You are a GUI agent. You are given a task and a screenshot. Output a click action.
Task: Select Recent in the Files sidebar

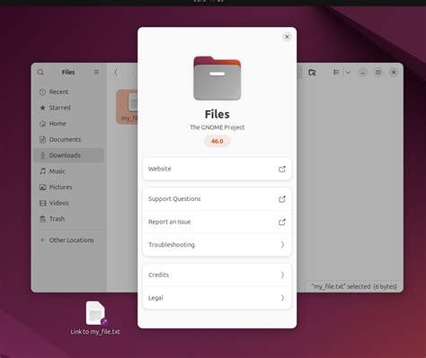[69, 92]
